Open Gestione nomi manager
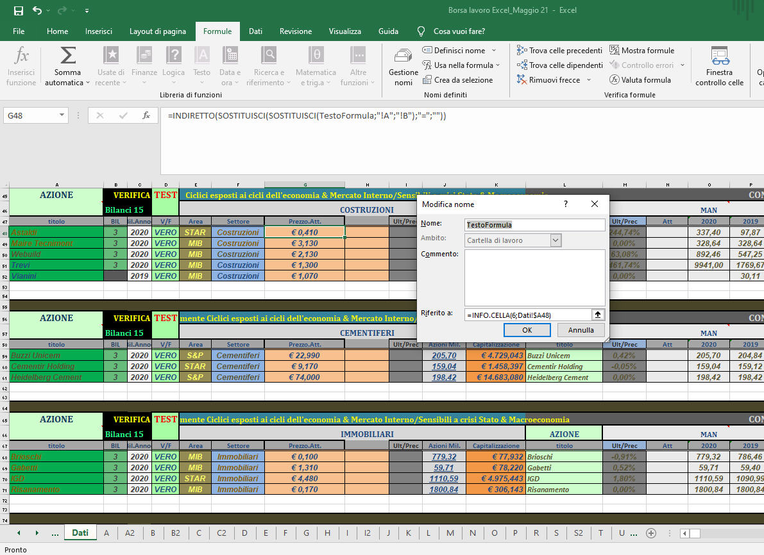The width and height of the screenshot is (764, 555). (403, 67)
